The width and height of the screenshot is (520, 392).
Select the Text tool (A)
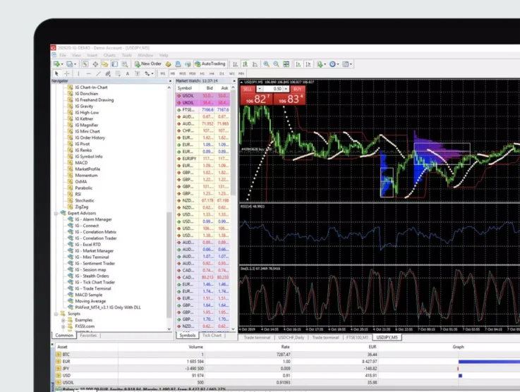point(127,73)
